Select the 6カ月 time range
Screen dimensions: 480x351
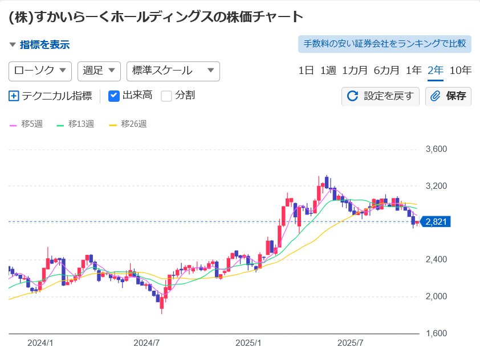387,71
